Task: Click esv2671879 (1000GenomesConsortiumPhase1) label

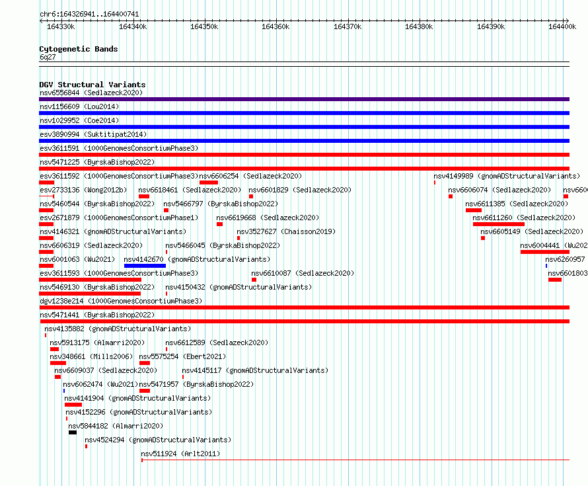Action: pos(119,218)
